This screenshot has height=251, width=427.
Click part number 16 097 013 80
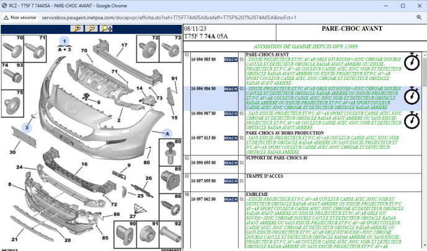tap(203, 138)
